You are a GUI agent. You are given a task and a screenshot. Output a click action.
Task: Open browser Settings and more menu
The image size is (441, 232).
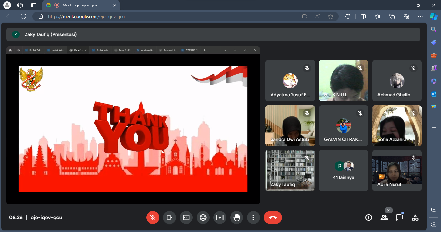[x=420, y=16]
